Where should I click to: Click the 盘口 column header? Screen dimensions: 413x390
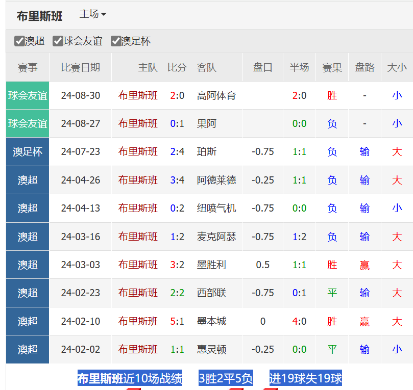[262, 68]
